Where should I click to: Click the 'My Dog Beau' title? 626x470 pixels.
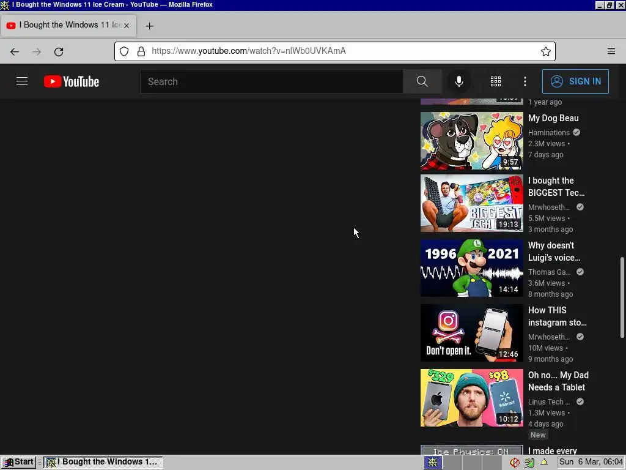click(x=553, y=118)
